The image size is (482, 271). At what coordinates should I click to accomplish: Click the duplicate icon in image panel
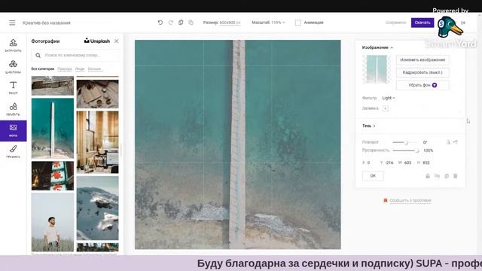click(447, 176)
